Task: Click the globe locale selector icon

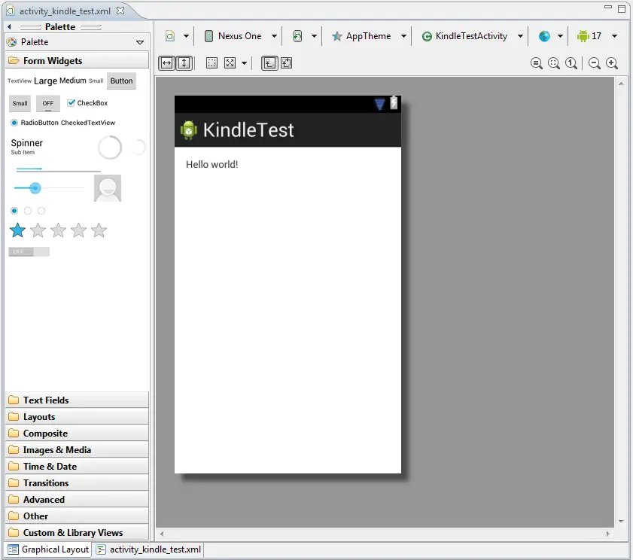Action: (546, 35)
